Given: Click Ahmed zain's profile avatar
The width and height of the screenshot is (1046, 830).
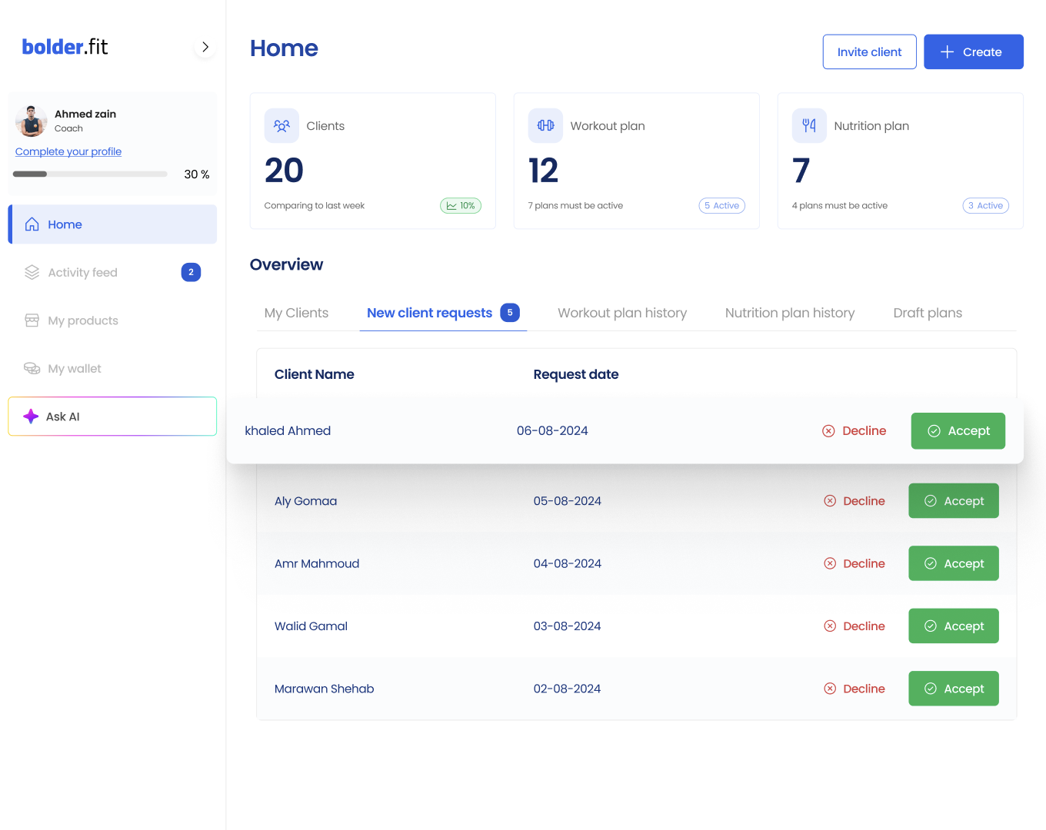Looking at the screenshot, I should click(32, 121).
